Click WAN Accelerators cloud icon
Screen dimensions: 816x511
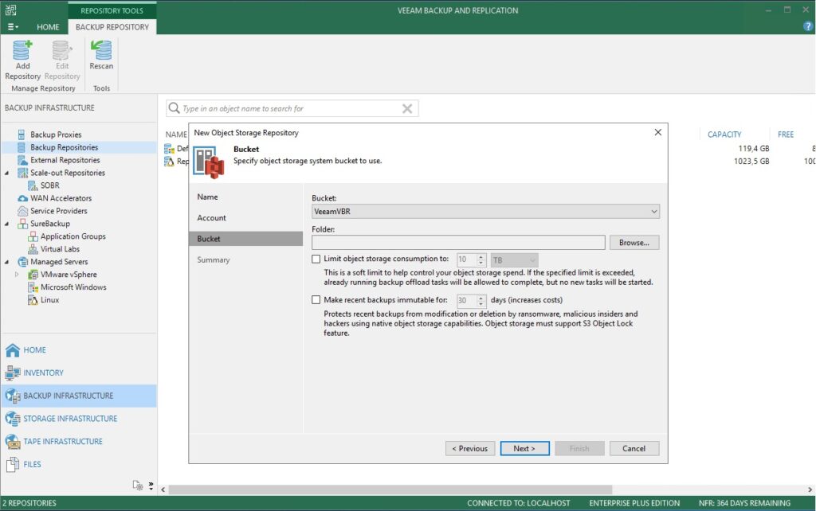click(x=22, y=198)
